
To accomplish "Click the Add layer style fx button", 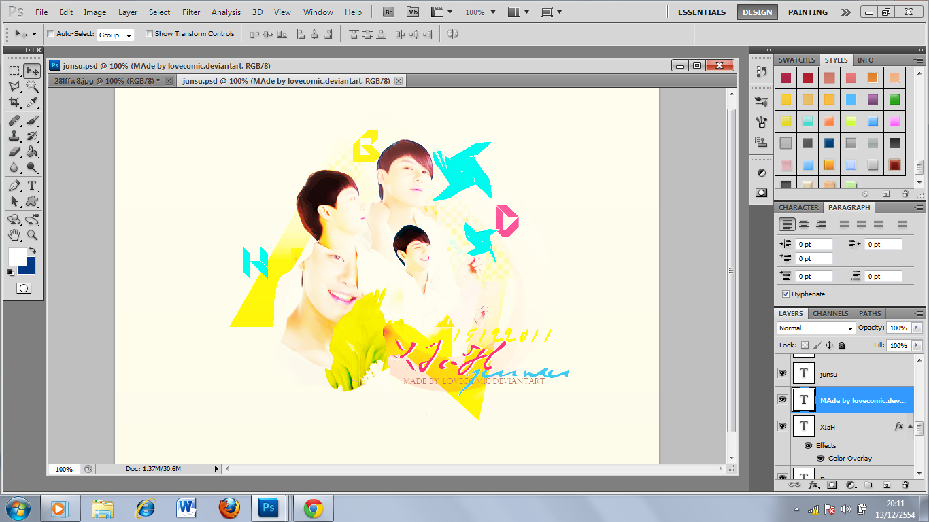I will point(813,485).
